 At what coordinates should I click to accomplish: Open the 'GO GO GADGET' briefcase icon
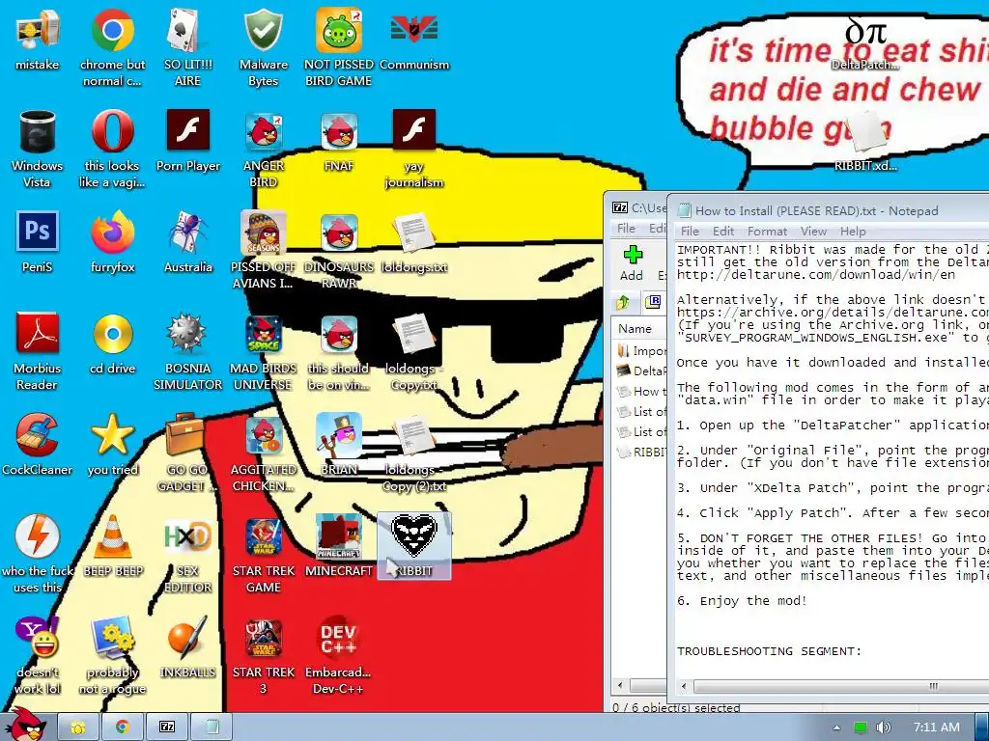188,453
